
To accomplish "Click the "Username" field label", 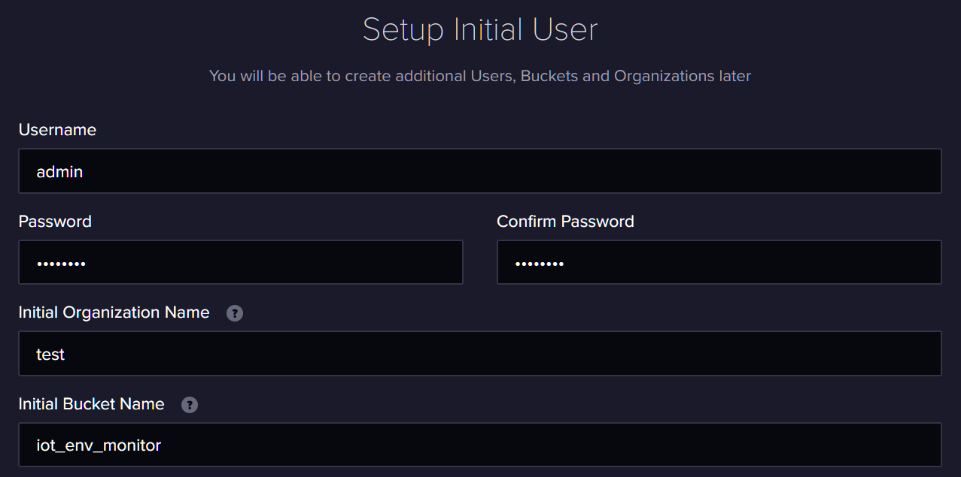I will [57, 130].
